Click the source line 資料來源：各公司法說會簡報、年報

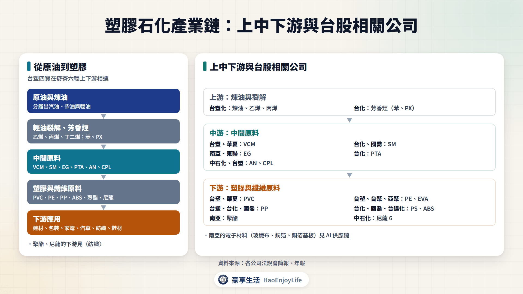click(261, 263)
